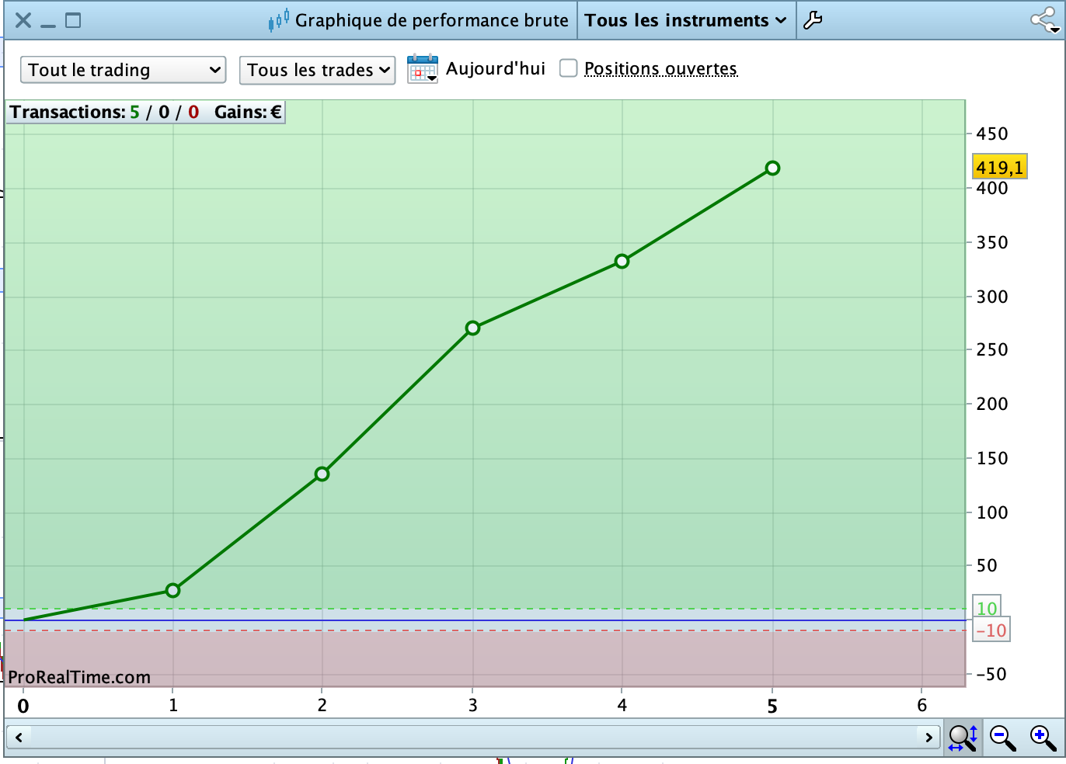1066x764 pixels.
Task: Click the green 10 threshold label
Action: pyautogui.click(x=987, y=608)
